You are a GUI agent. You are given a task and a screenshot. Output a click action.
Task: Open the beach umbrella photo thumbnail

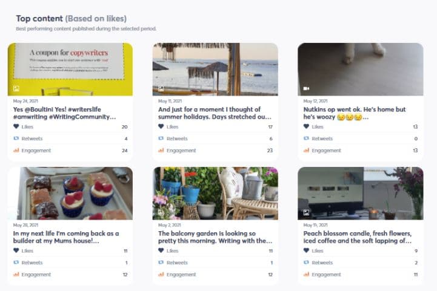tap(215, 69)
